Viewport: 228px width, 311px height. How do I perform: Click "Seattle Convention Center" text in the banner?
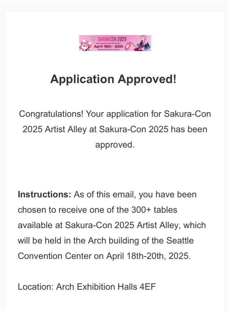108,50
